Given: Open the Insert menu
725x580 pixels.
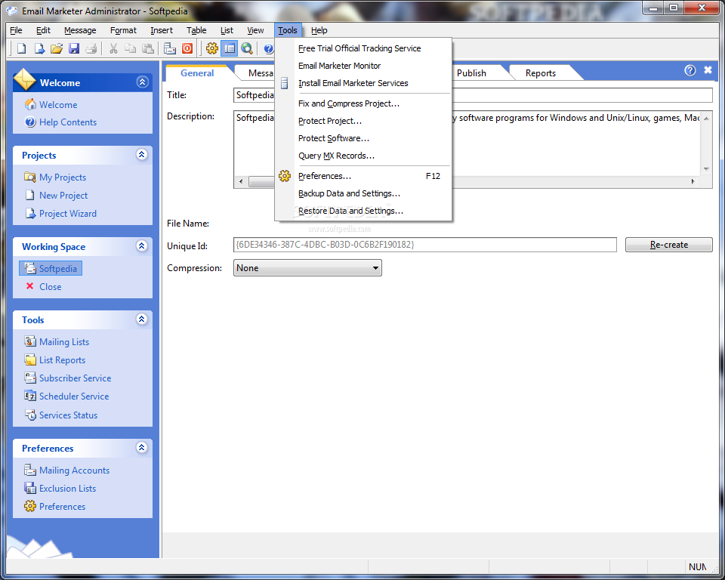Looking at the screenshot, I should point(162,30).
